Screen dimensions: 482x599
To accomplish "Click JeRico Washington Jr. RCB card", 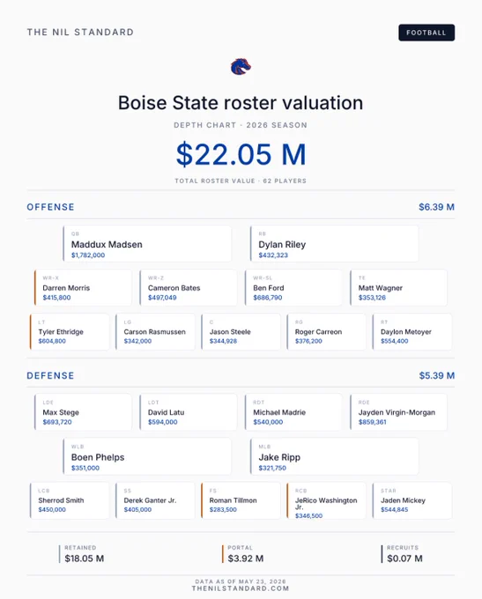I will click(326, 501).
